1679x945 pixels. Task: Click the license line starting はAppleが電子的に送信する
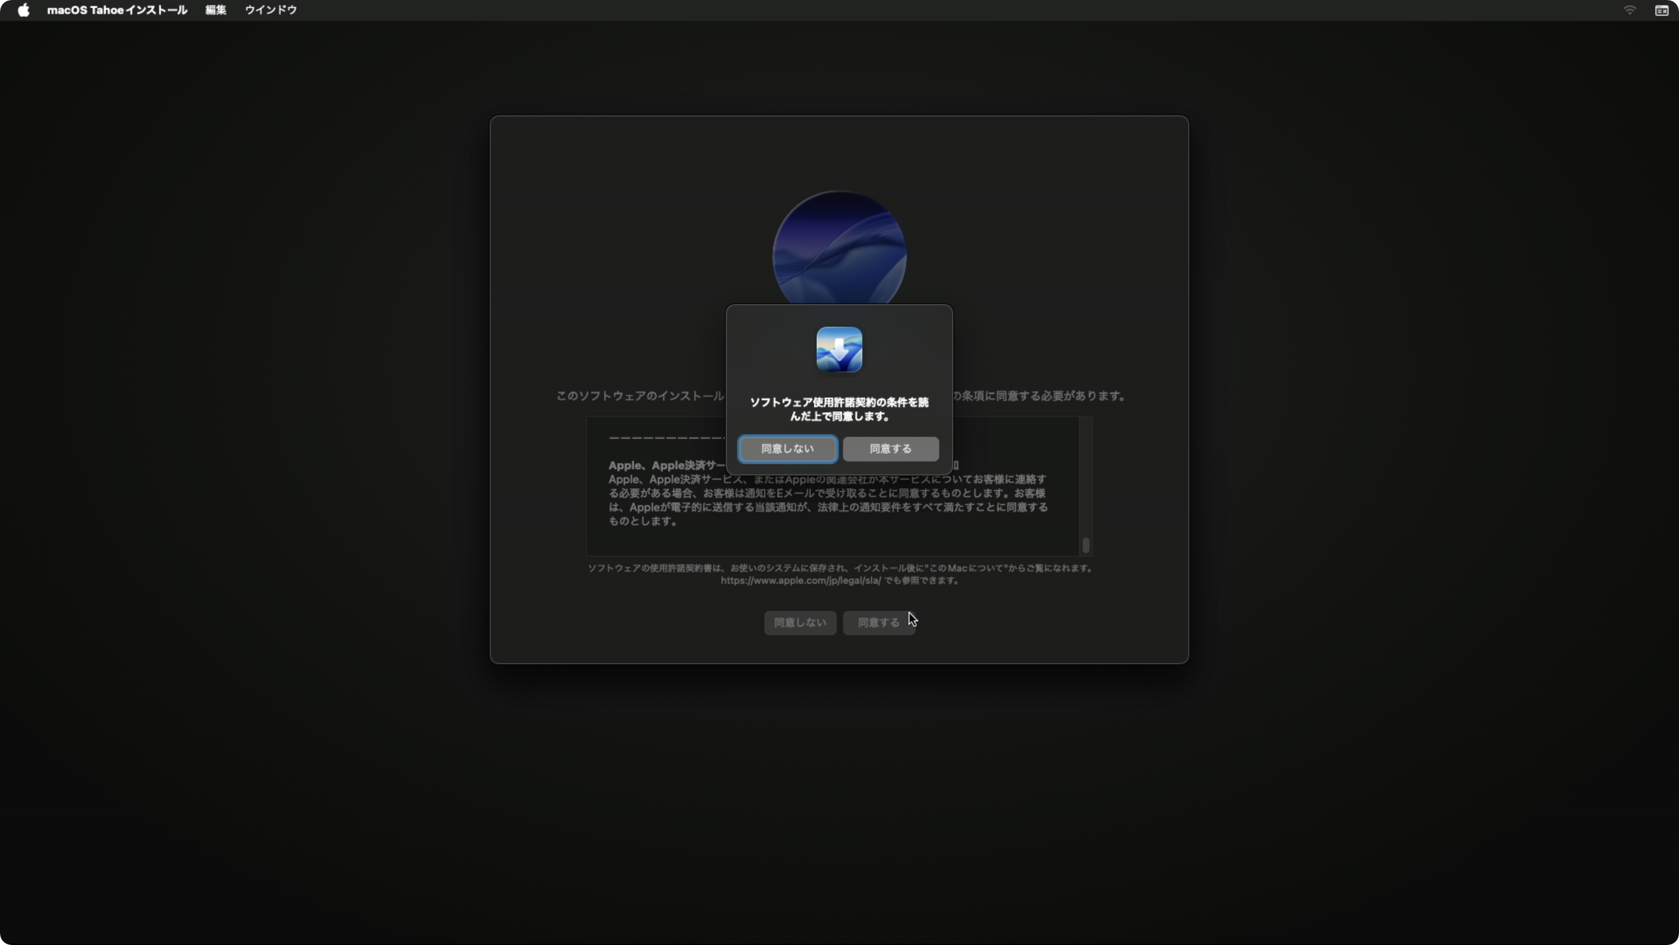tap(828, 507)
